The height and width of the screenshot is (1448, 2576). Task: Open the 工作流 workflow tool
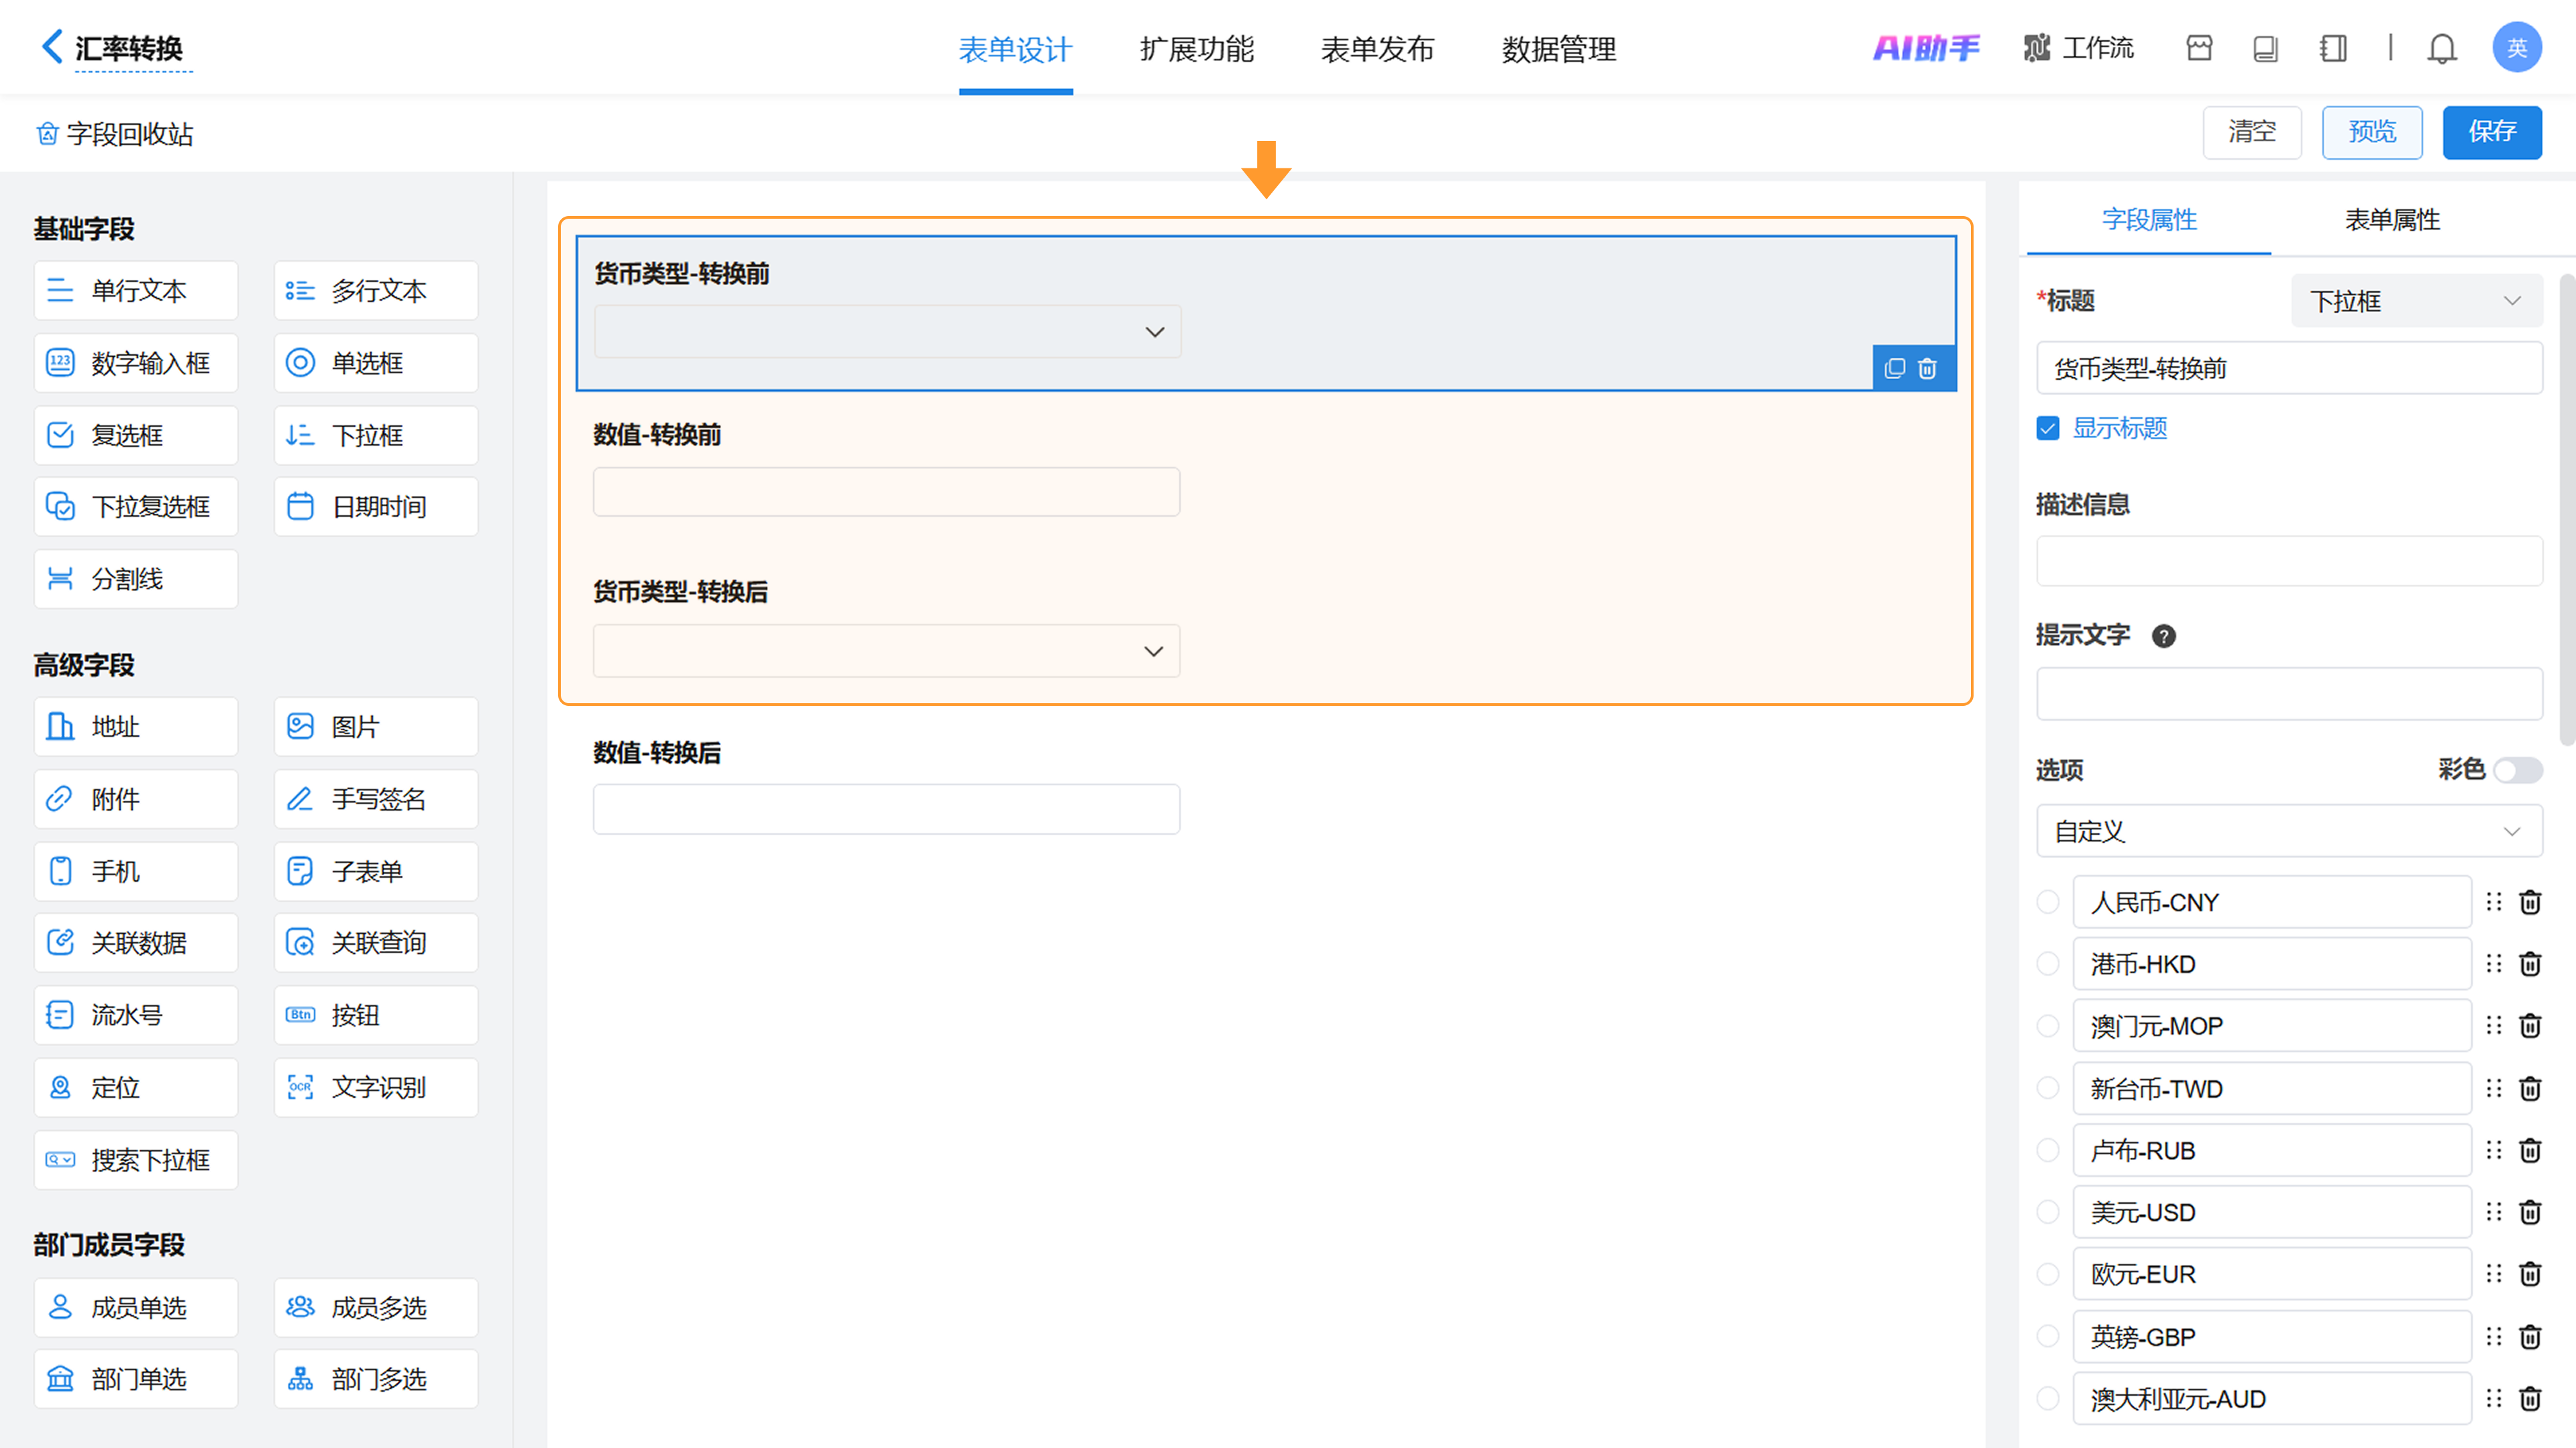tap(2078, 48)
